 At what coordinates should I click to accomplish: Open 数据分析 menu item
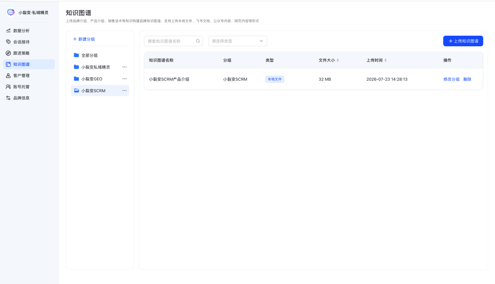29,31
